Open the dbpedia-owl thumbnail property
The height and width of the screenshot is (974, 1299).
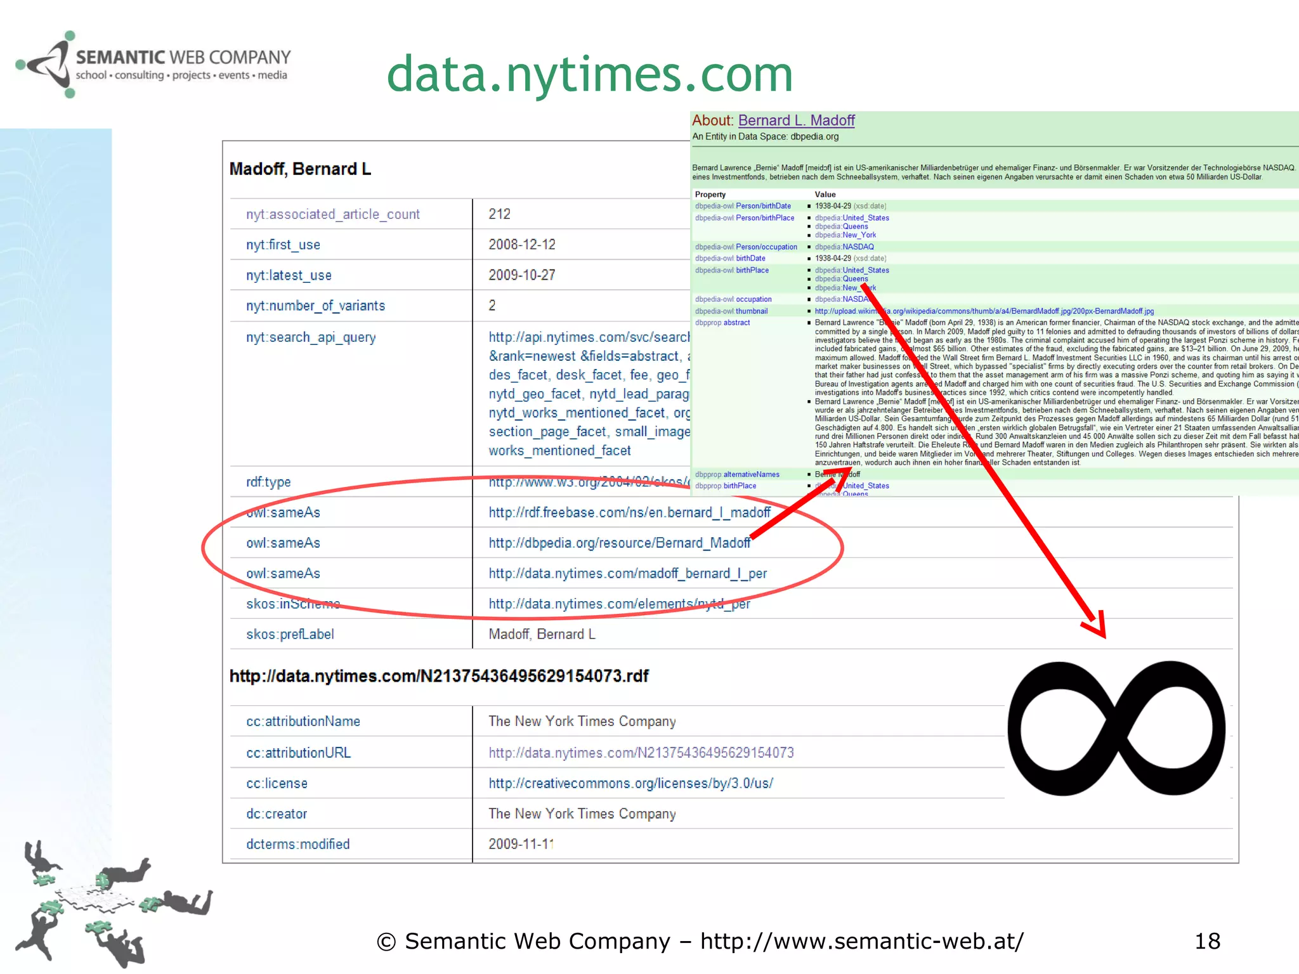coord(731,311)
